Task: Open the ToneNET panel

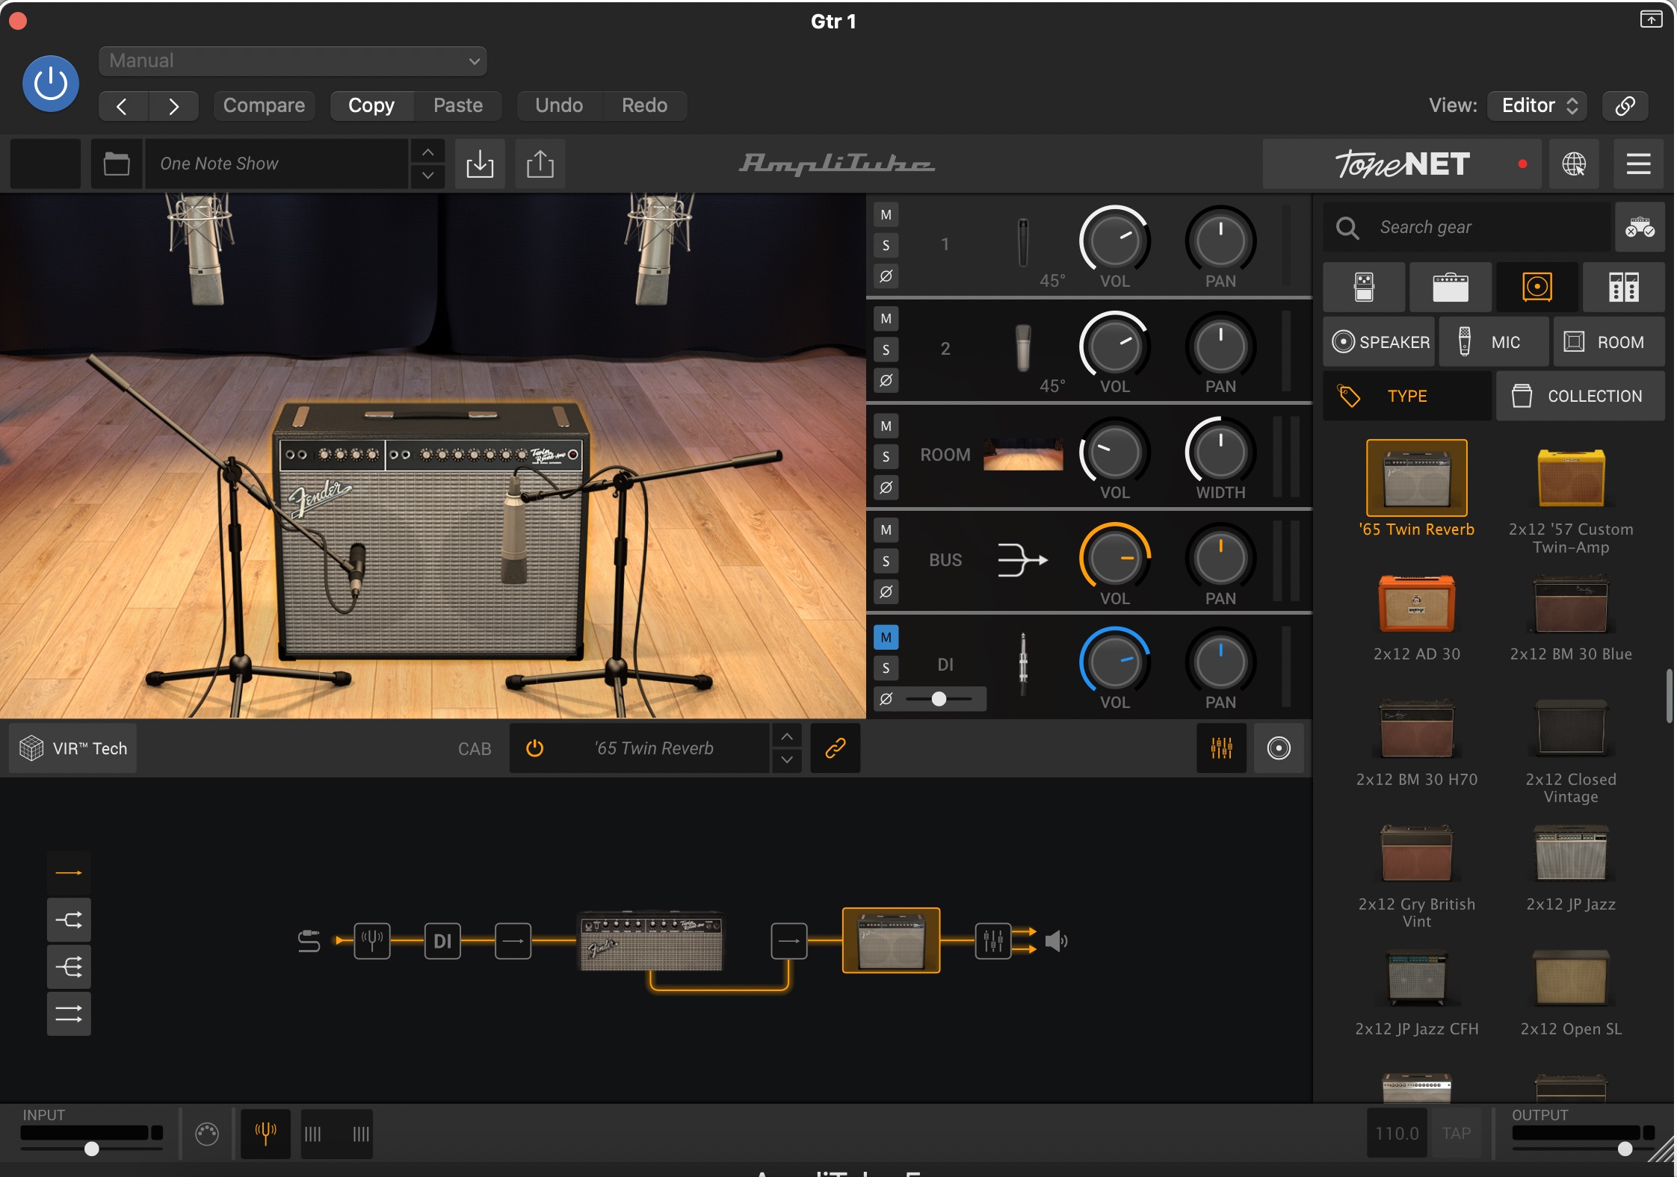Action: pos(1402,164)
